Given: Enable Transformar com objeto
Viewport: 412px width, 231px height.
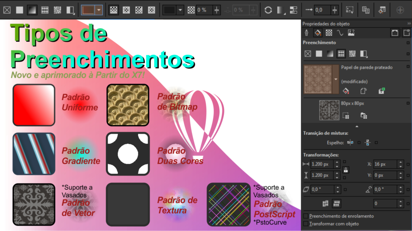Looking at the screenshot, I should click(305, 224).
